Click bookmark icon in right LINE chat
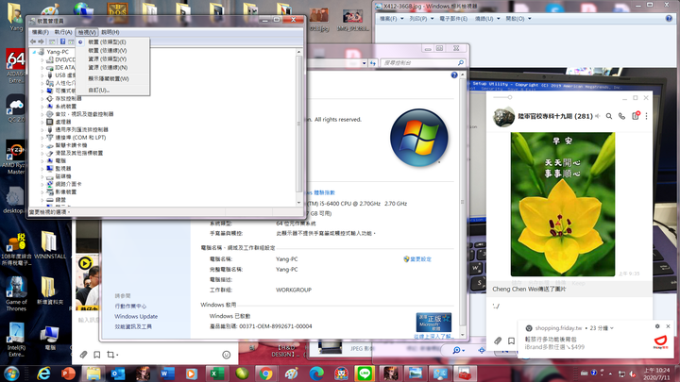 pos(511,340)
